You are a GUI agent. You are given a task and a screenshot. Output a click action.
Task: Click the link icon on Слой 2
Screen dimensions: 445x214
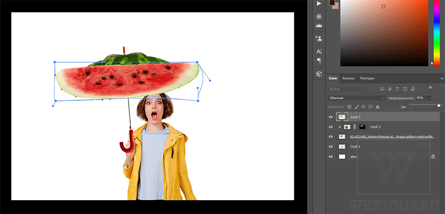pyautogui.click(x=354, y=127)
